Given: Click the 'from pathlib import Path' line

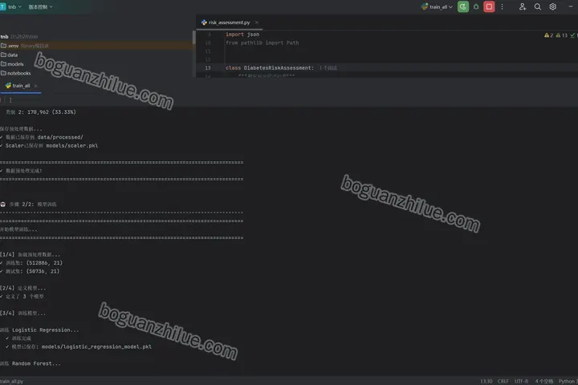Looking at the screenshot, I should [x=262, y=43].
